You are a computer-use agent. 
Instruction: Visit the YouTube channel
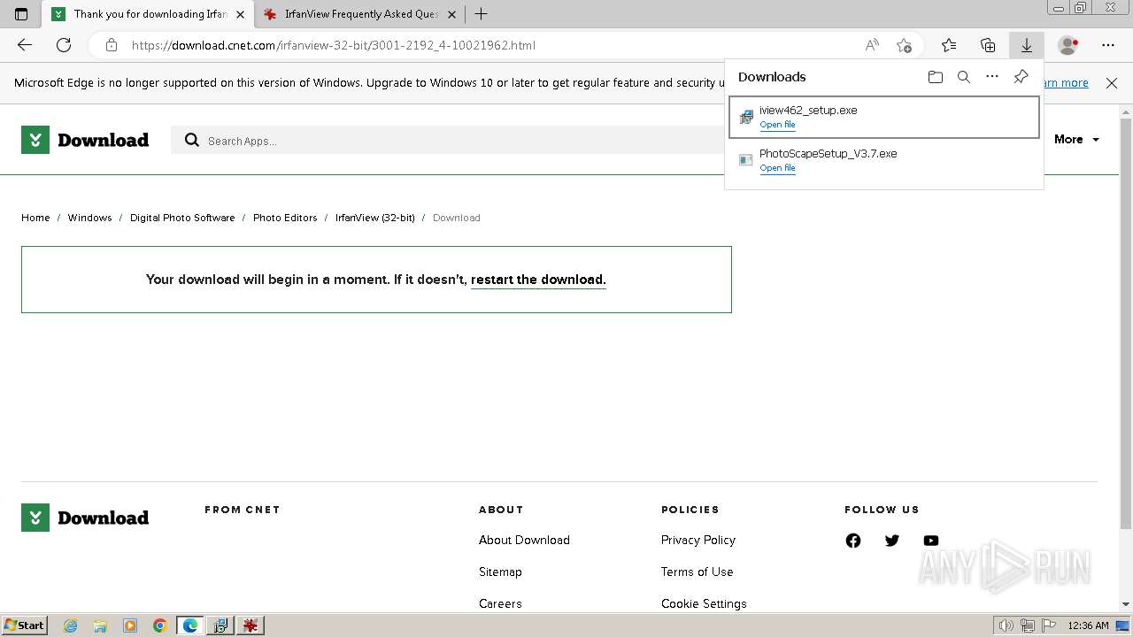931,541
